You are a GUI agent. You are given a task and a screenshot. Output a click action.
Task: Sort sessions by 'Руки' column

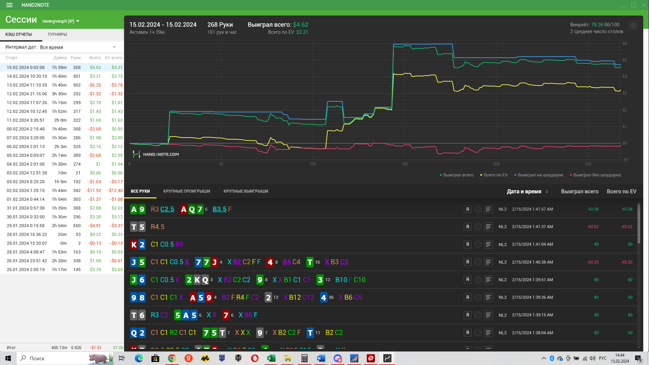pyautogui.click(x=76, y=58)
